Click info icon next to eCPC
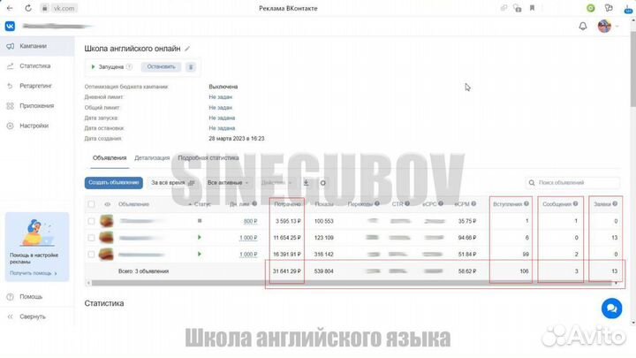The height and width of the screenshot is (358, 636). pyautogui.click(x=441, y=204)
